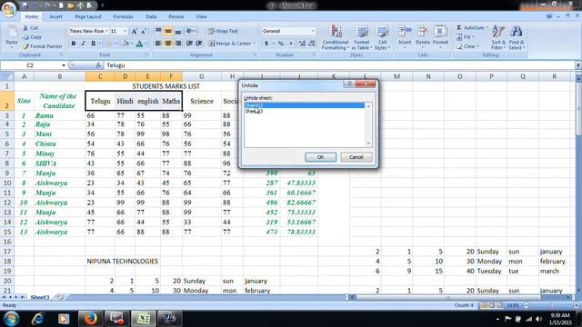Toggle Align Text Right
582x327 pixels.
pos(178,44)
